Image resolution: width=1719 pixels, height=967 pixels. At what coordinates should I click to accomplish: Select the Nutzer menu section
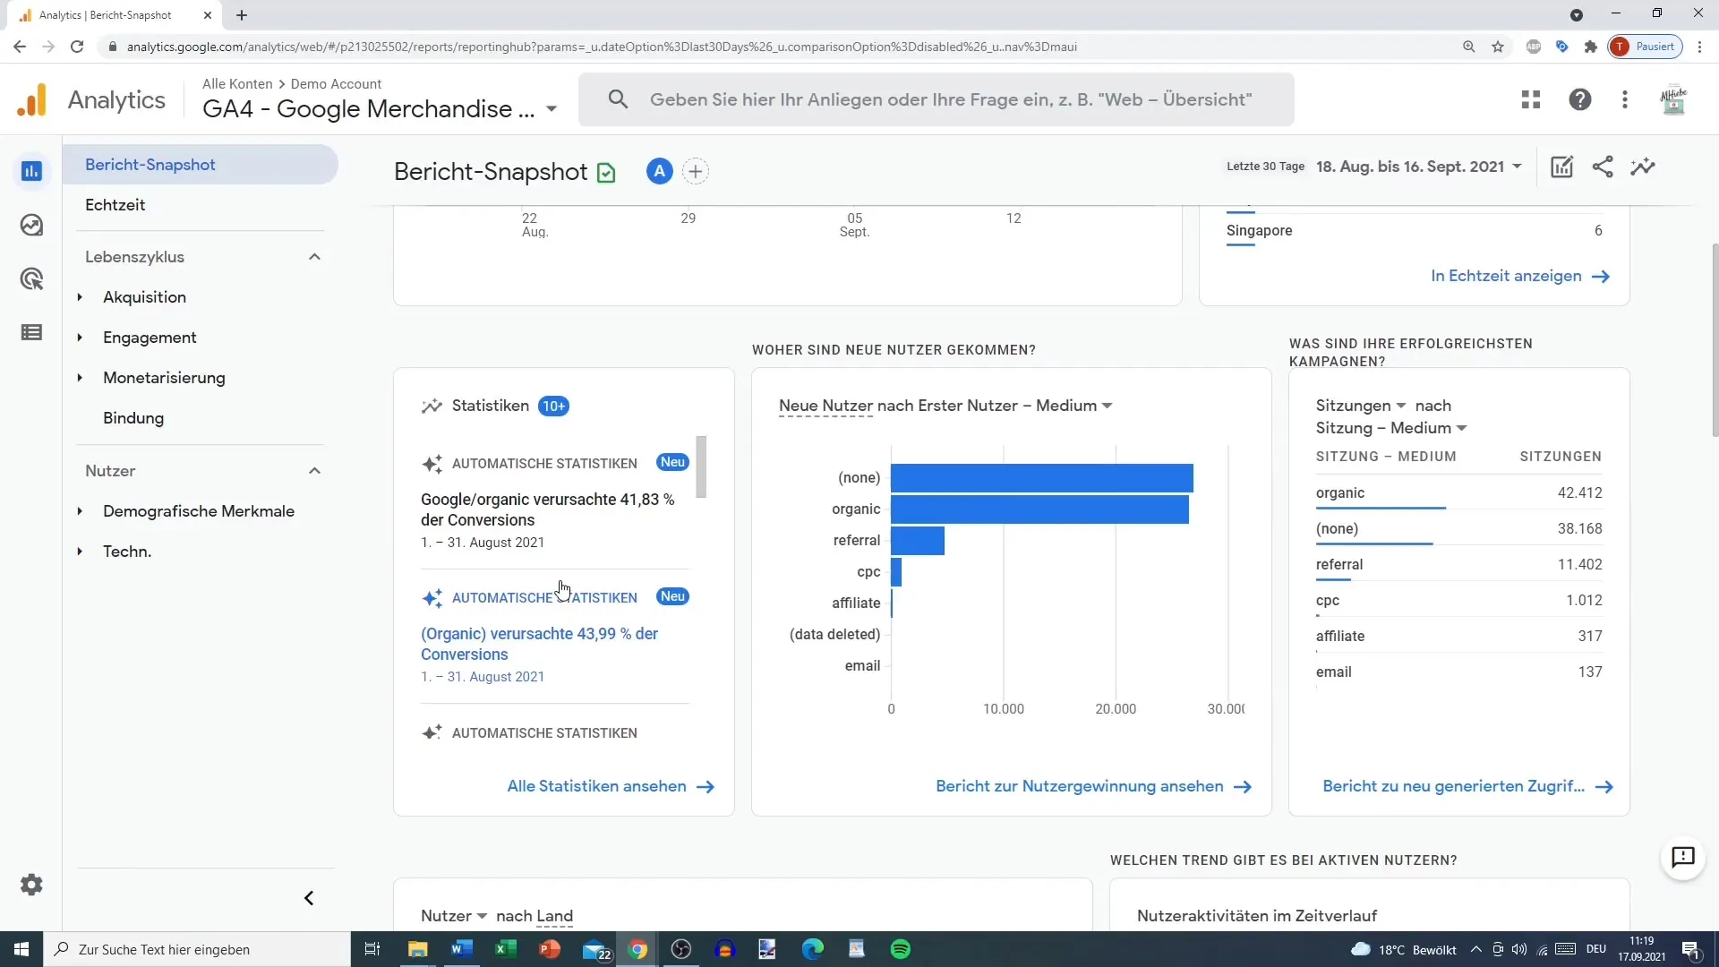pyautogui.click(x=110, y=470)
